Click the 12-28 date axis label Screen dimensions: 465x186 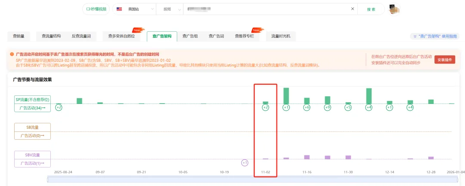point(431,172)
